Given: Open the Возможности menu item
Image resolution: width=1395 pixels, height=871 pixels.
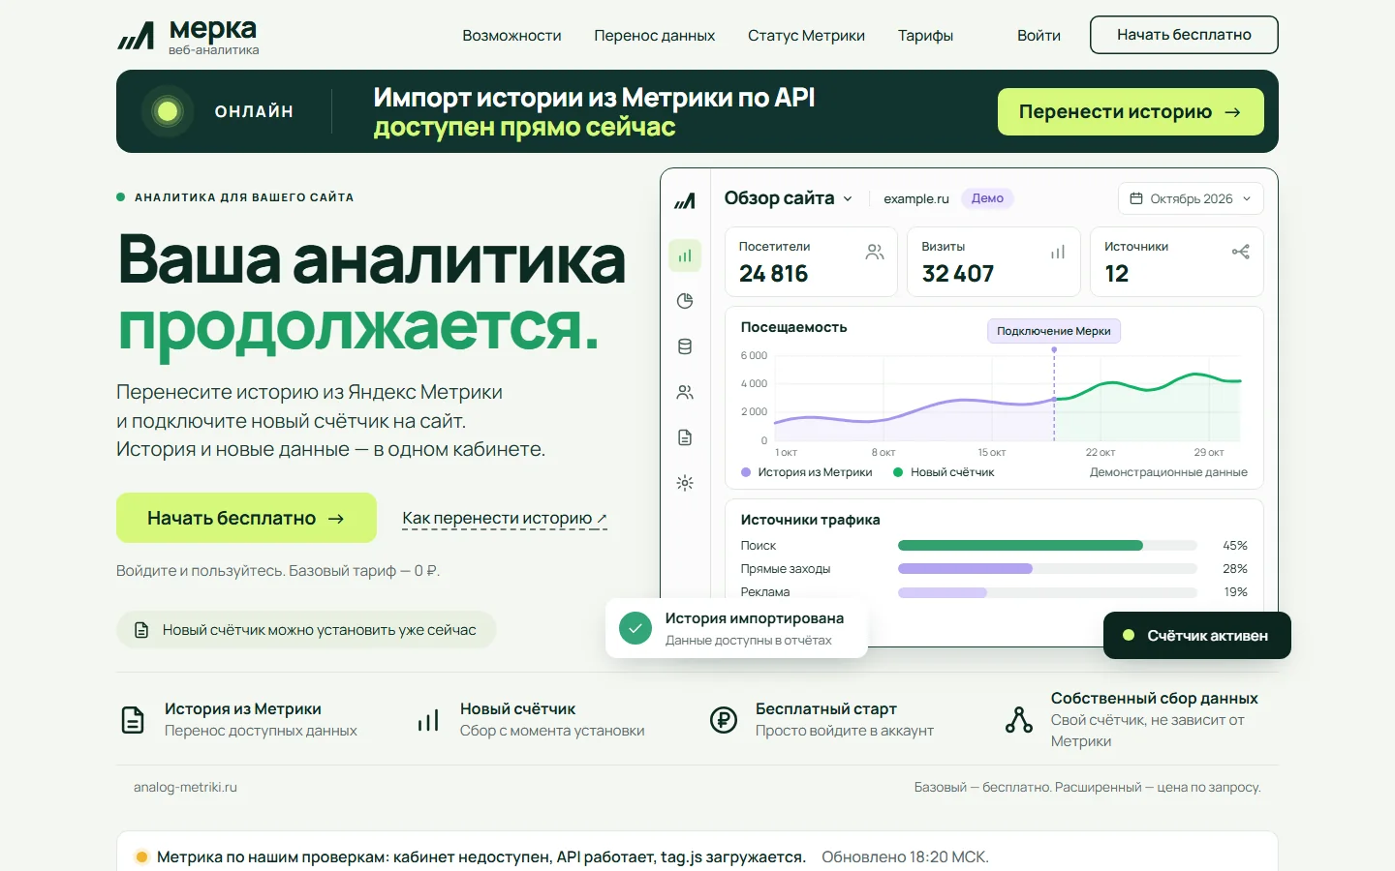Looking at the screenshot, I should (x=511, y=36).
